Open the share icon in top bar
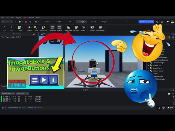The image size is (175, 131). coord(157,22)
